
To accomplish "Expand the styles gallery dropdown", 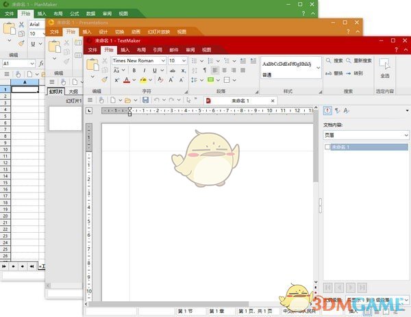I will (319, 68).
